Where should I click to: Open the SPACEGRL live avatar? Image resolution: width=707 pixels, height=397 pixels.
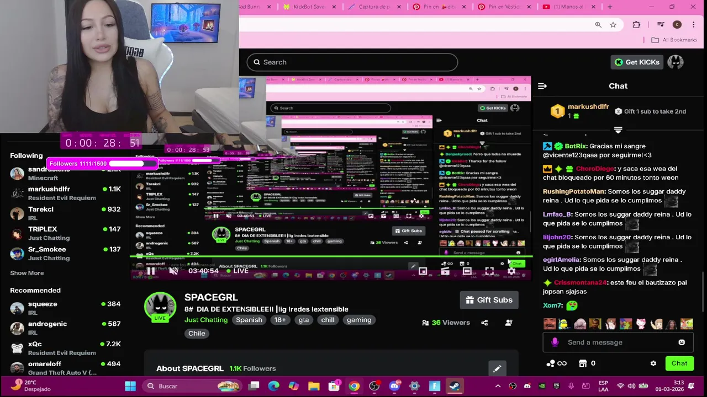point(160,307)
